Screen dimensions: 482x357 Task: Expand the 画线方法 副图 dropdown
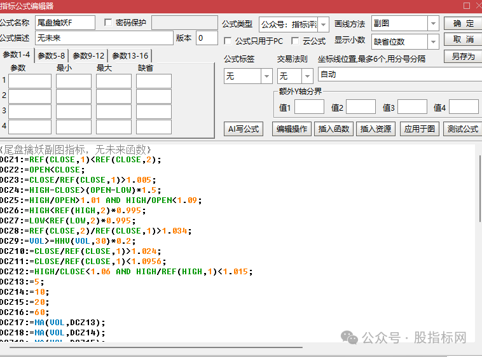point(433,24)
